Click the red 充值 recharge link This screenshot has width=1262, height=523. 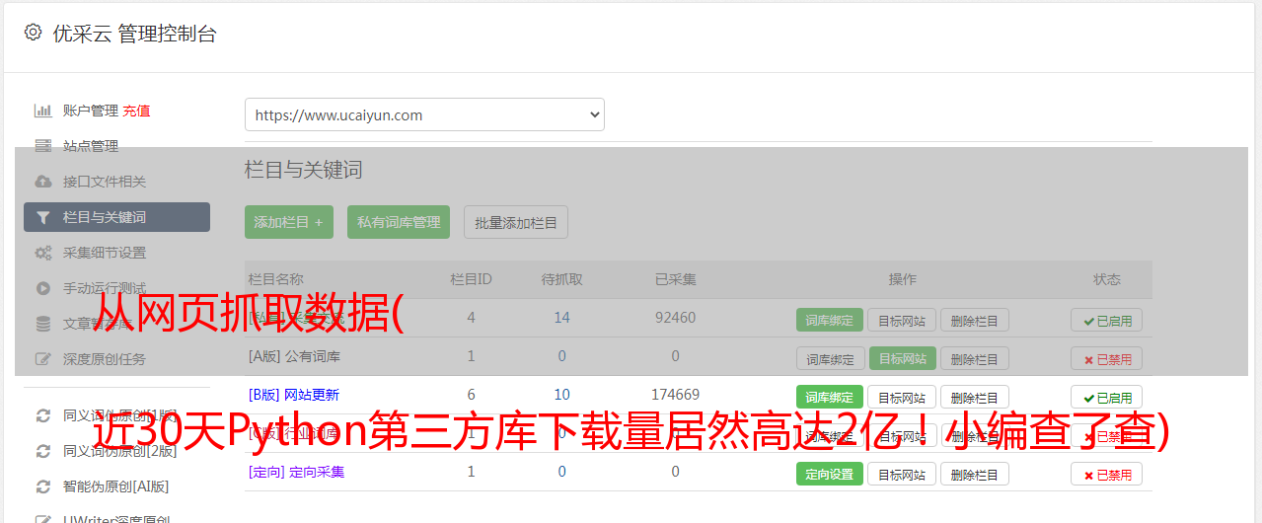pyautogui.click(x=137, y=111)
